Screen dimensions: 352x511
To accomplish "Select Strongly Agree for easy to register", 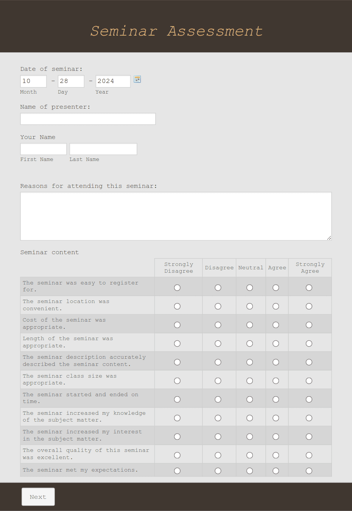I will (309, 288).
